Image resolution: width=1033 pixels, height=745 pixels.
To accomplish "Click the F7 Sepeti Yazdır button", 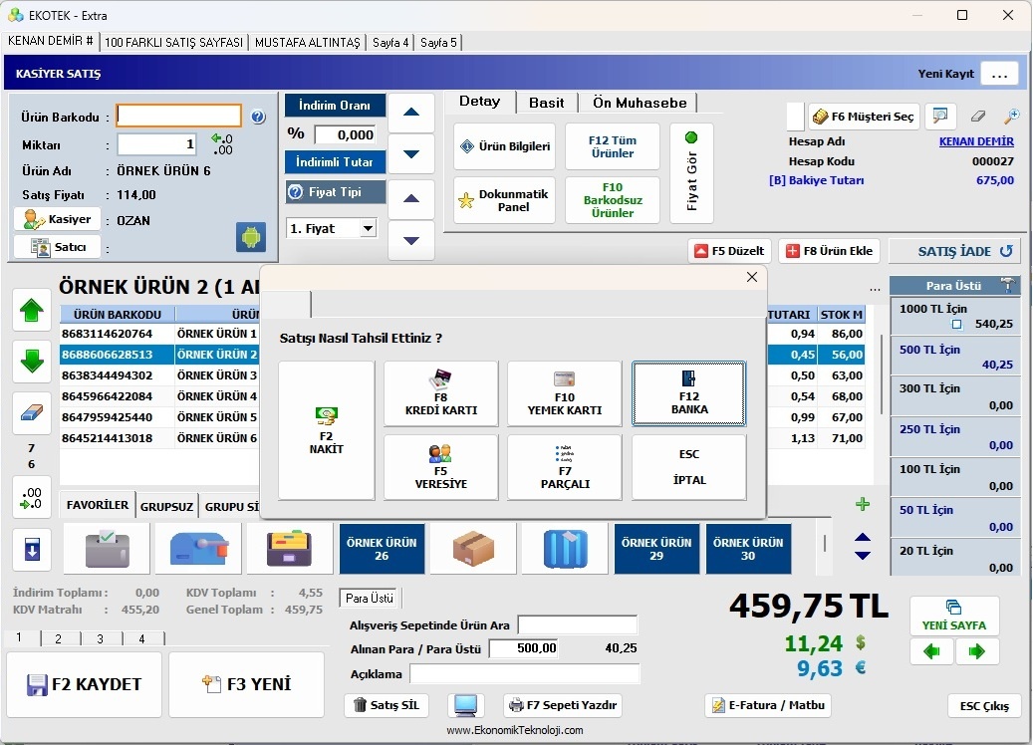I will point(563,705).
